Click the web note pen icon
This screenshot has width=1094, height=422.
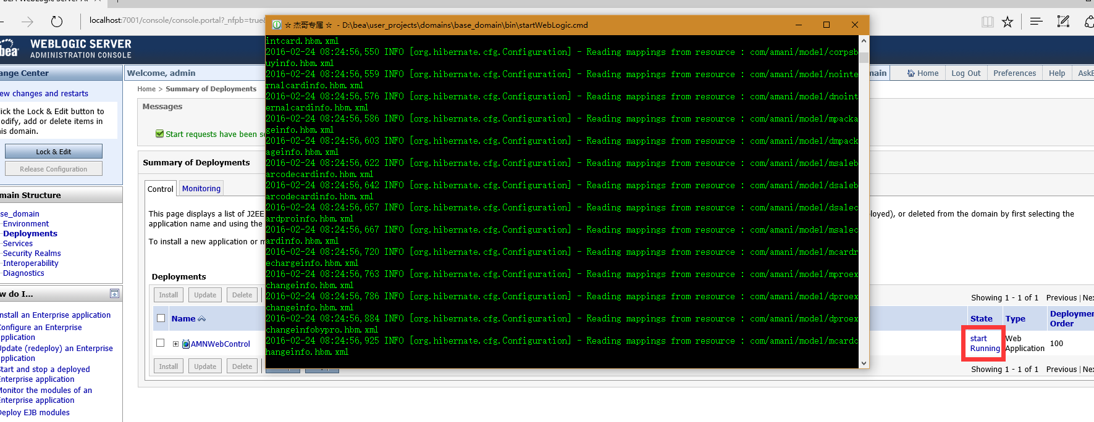1063,22
